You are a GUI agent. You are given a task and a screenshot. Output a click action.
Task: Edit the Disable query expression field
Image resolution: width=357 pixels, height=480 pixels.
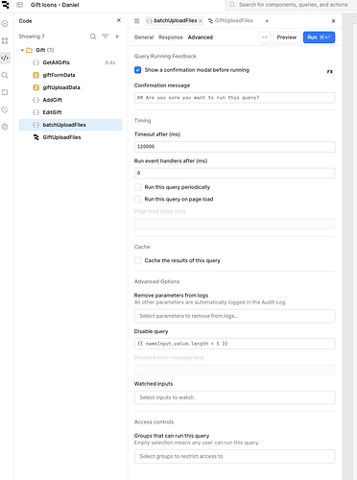click(x=235, y=344)
